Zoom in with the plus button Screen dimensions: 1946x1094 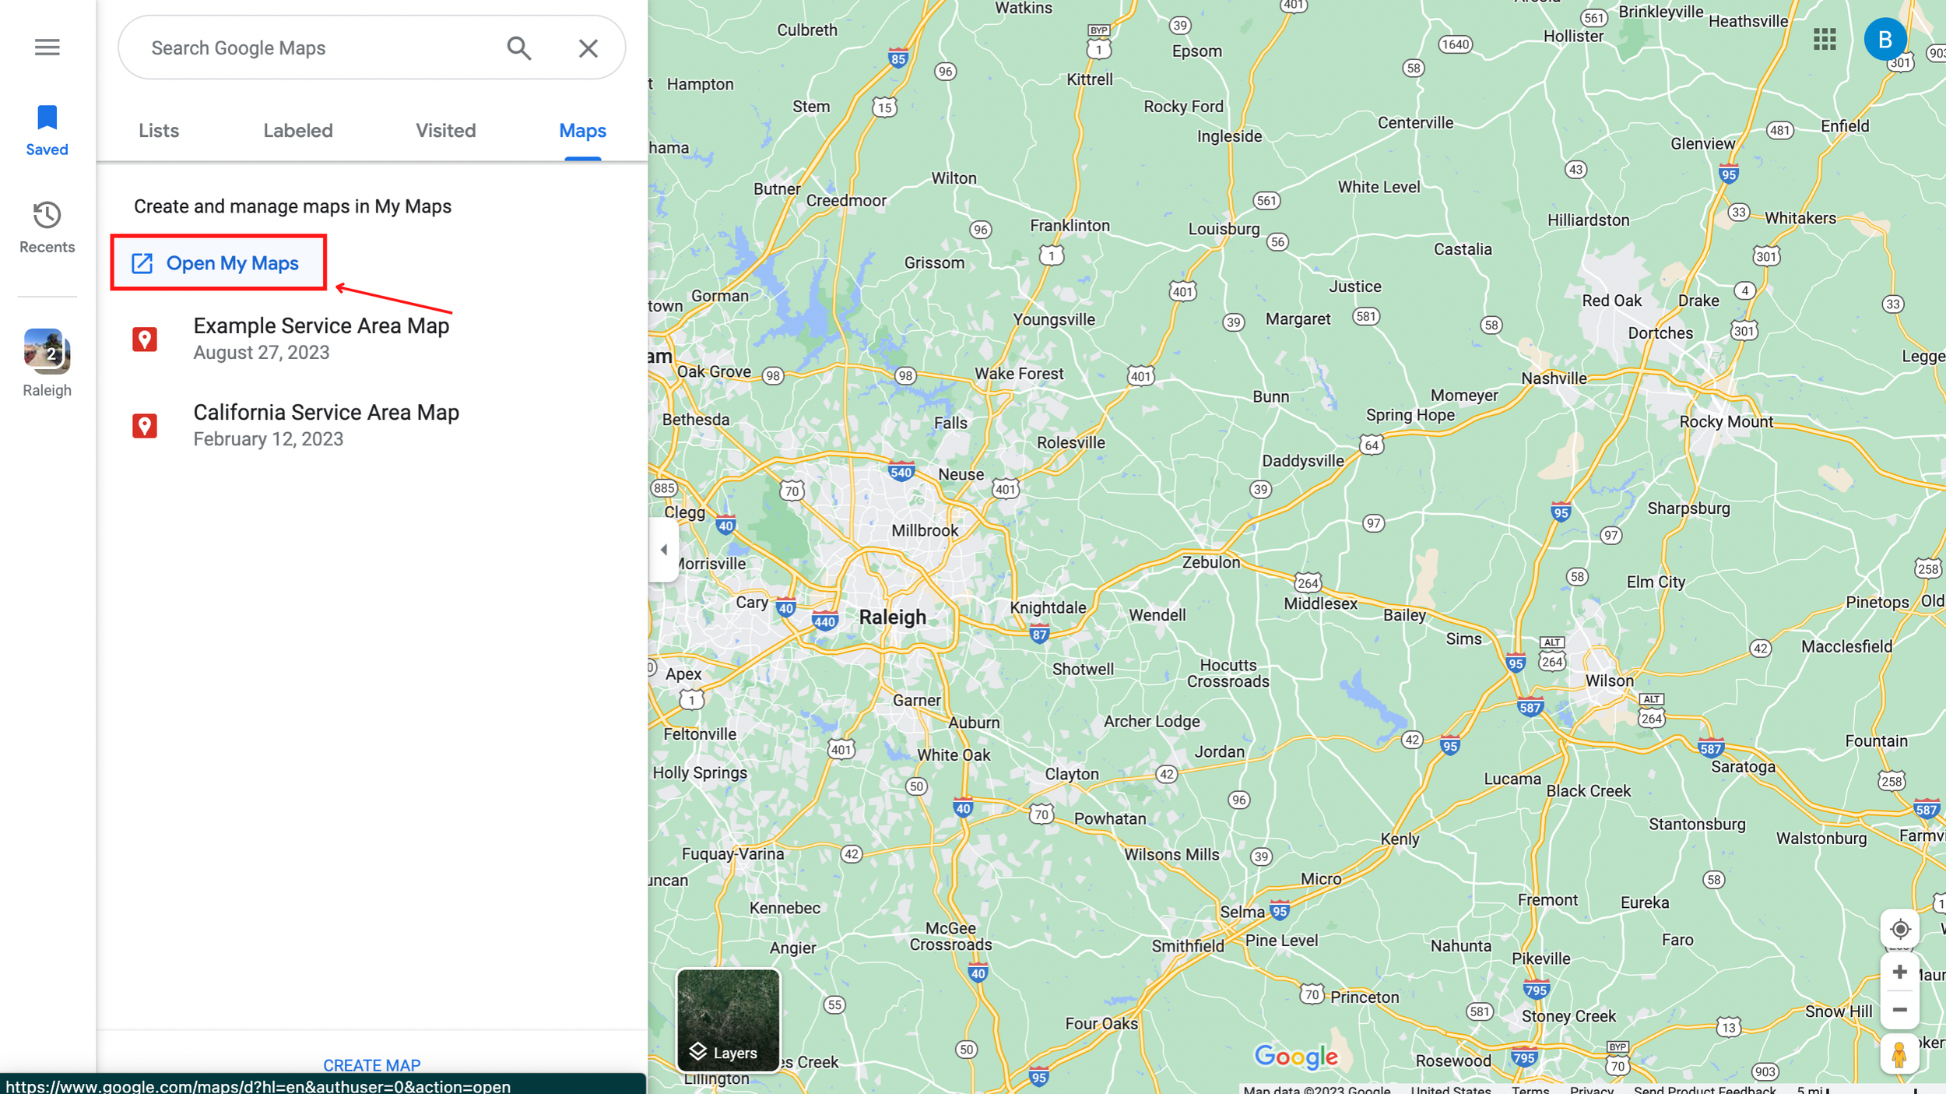click(x=1899, y=973)
